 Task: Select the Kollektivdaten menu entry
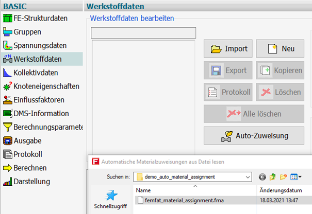coord(36,73)
